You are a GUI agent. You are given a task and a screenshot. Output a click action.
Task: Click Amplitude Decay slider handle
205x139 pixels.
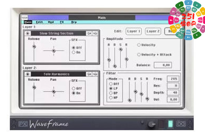(x=115, y=66)
